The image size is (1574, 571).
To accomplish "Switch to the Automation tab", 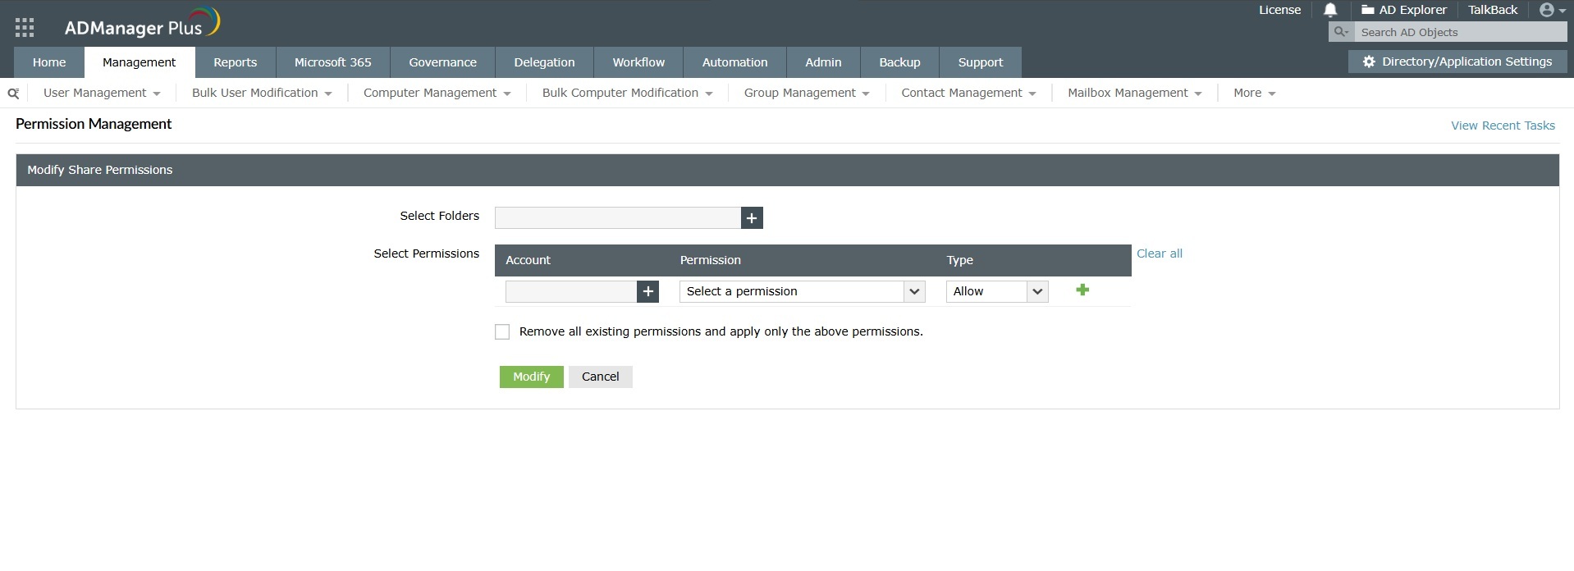I will [x=735, y=62].
